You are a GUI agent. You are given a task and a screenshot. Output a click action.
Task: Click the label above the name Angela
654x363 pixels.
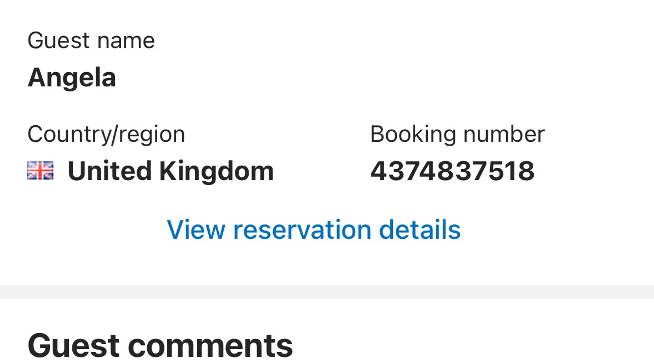91,40
